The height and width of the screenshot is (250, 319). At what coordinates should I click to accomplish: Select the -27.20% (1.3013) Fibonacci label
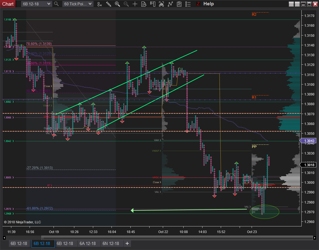(39, 168)
